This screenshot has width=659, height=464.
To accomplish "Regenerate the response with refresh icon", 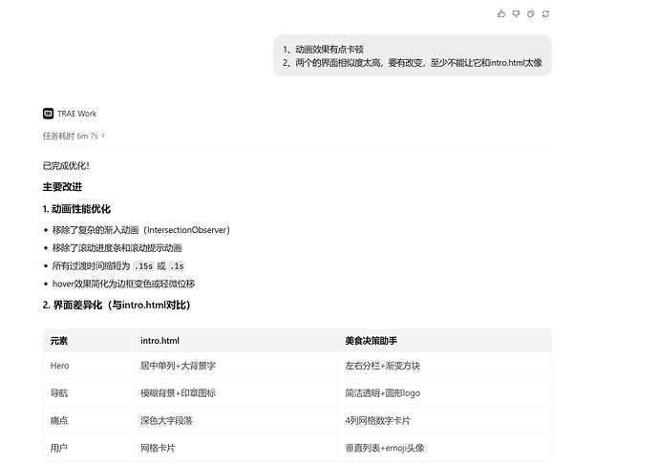I will 545,14.
